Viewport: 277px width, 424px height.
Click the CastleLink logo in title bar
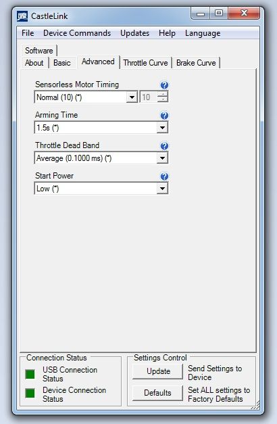click(22, 16)
